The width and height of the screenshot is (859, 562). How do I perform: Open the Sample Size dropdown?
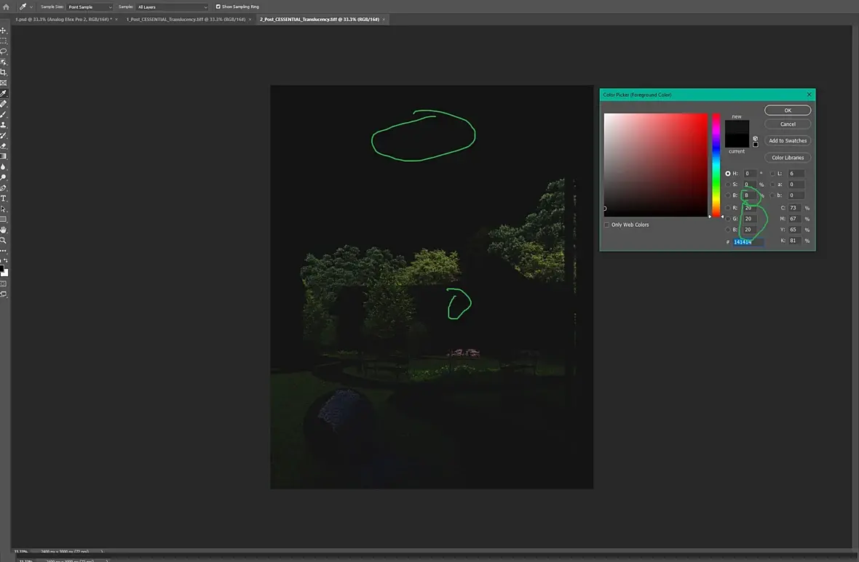[90, 7]
